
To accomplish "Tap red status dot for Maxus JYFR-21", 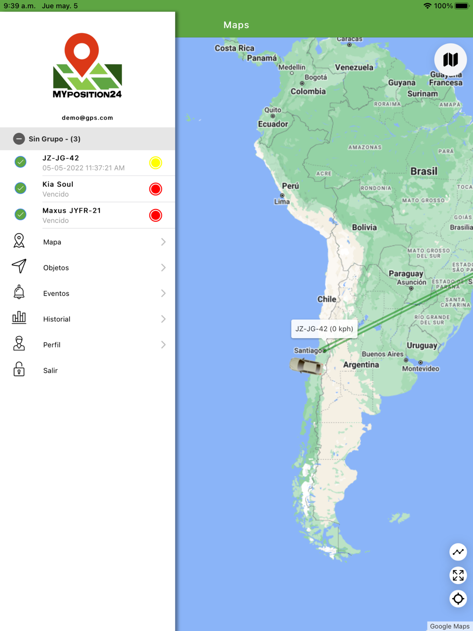I will coord(156,215).
